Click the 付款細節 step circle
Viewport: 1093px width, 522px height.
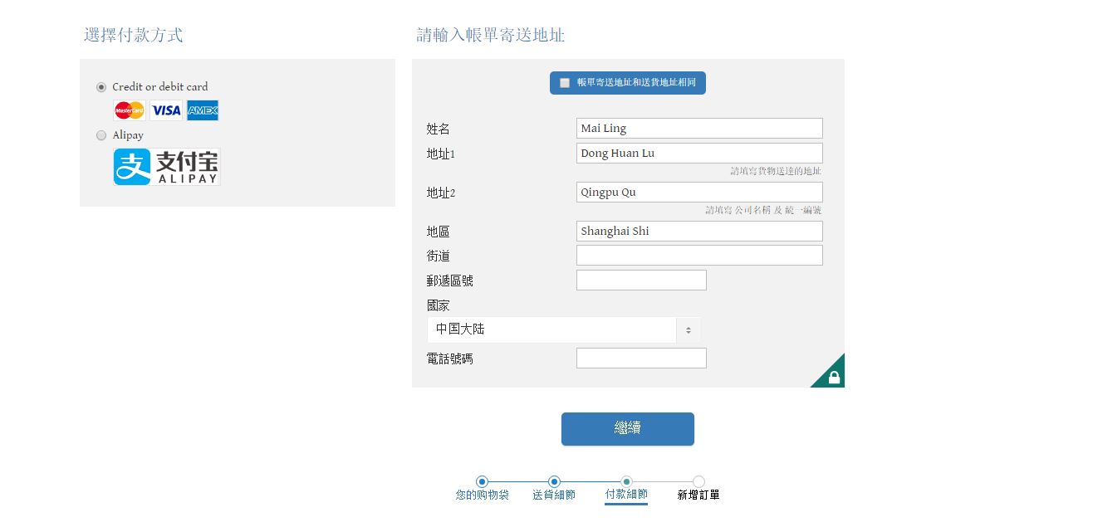626,481
